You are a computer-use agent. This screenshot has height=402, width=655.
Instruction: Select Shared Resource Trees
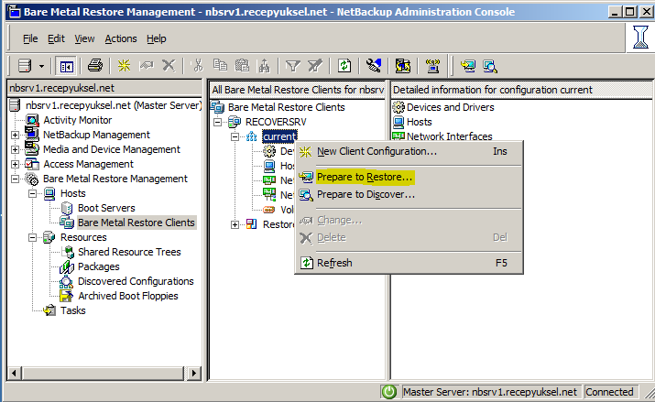129,252
